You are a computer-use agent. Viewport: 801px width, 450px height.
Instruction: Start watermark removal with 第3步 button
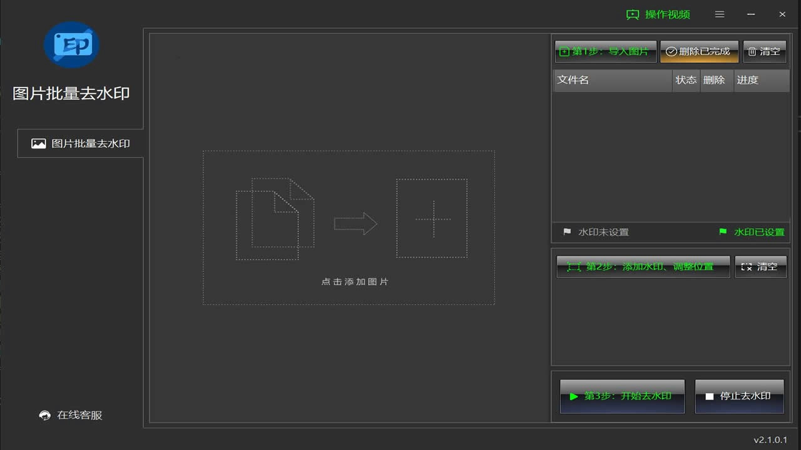[622, 396]
